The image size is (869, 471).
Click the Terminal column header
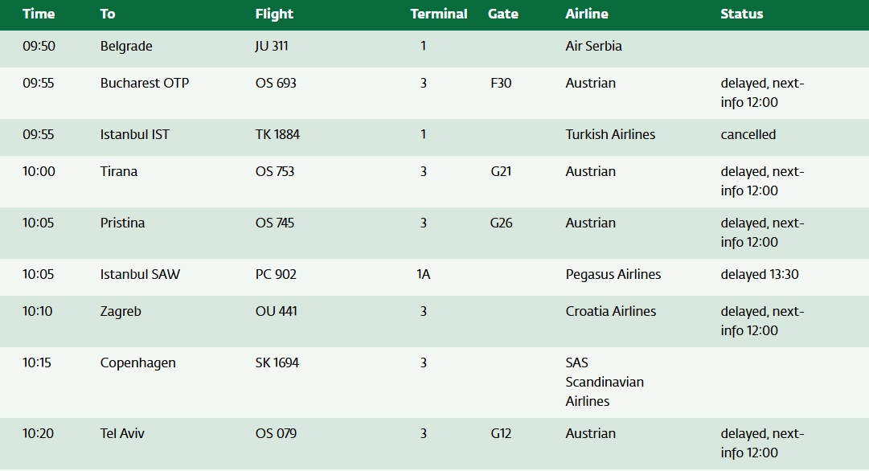(438, 14)
